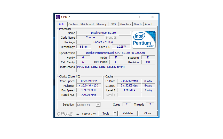
Task: Go to the SPD tab
Action: click(113, 24)
